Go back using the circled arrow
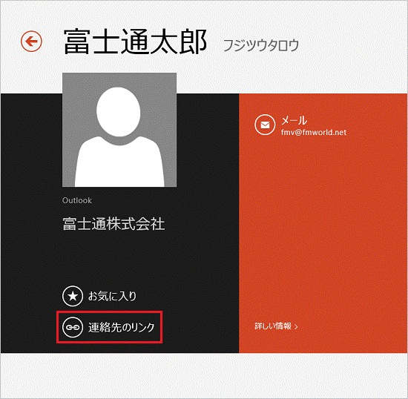This screenshot has height=399, width=408. click(x=31, y=42)
